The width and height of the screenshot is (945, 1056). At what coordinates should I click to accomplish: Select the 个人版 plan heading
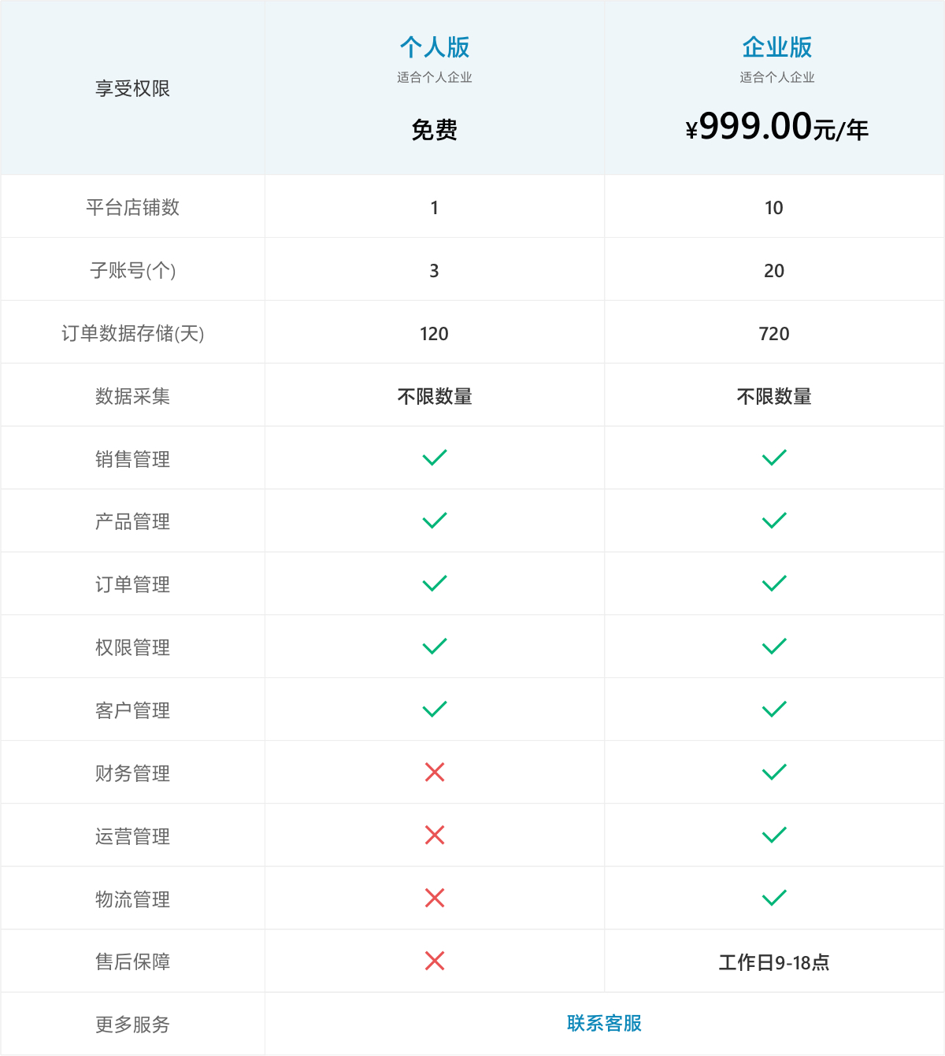[435, 47]
